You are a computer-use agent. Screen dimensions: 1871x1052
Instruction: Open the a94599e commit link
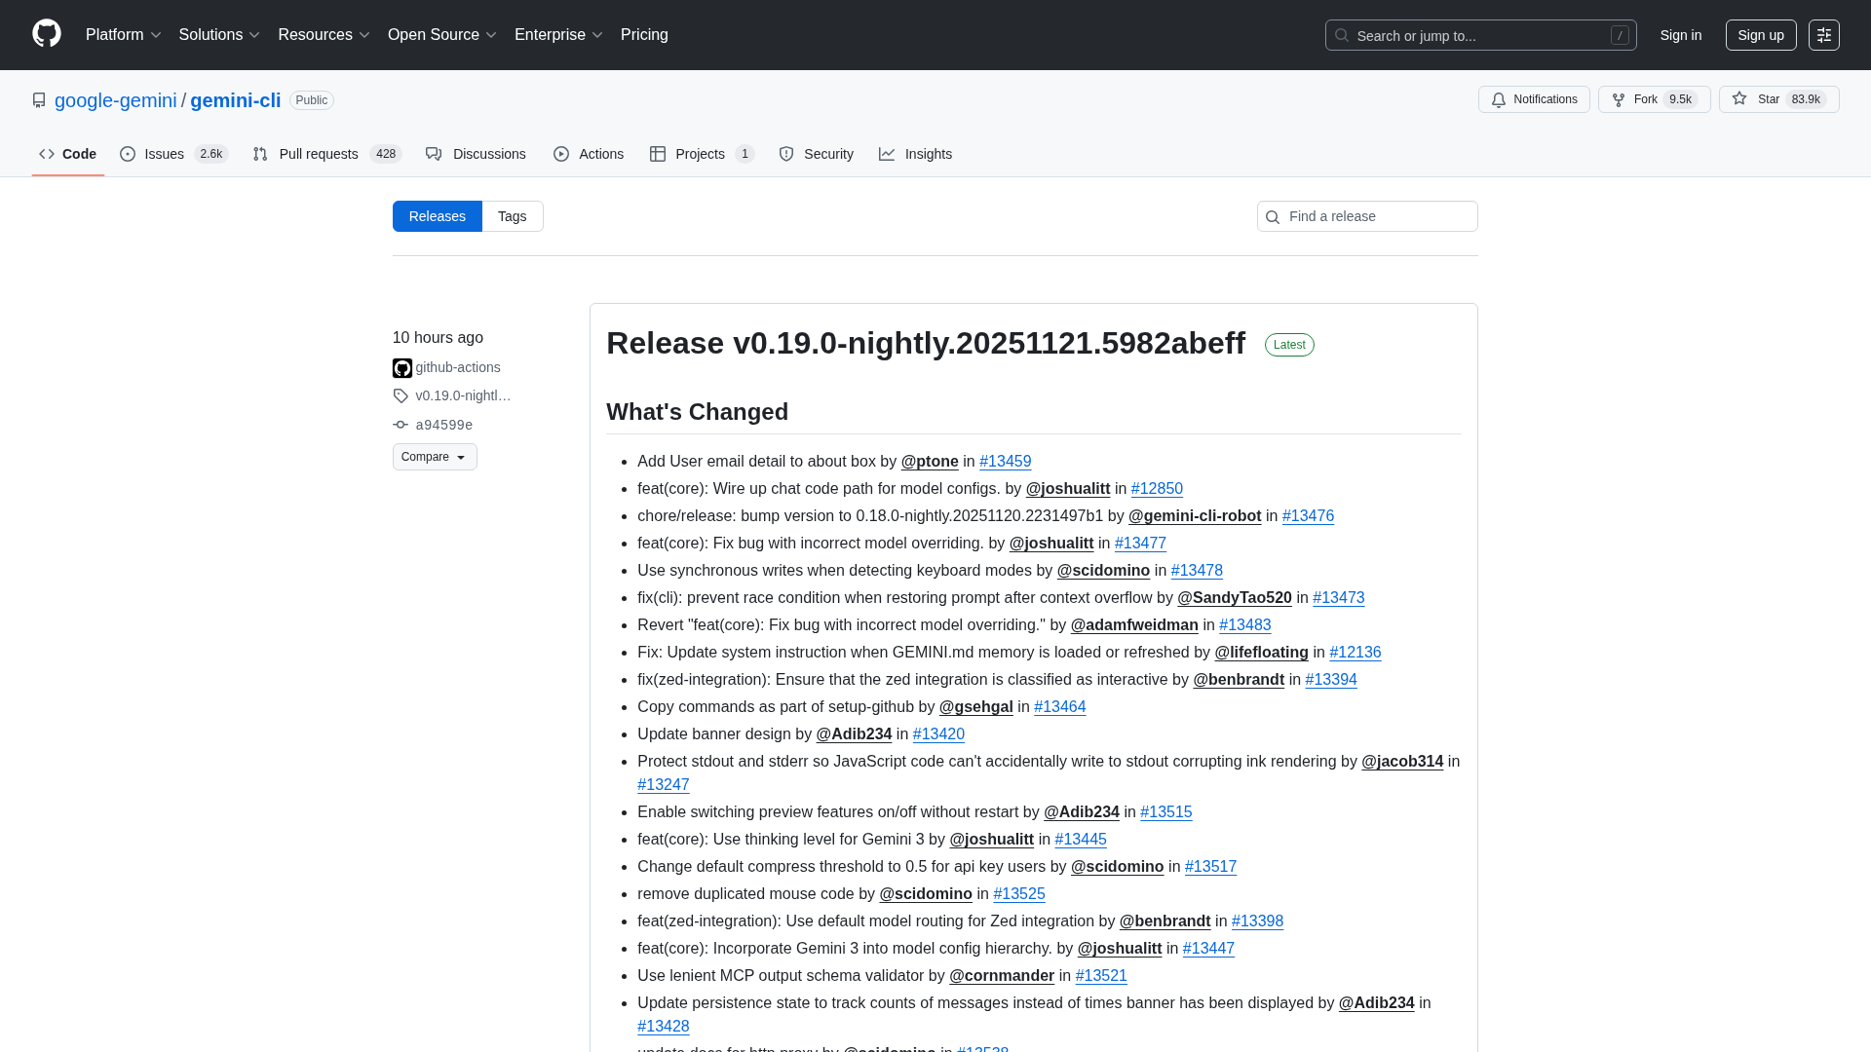pyautogui.click(x=443, y=425)
